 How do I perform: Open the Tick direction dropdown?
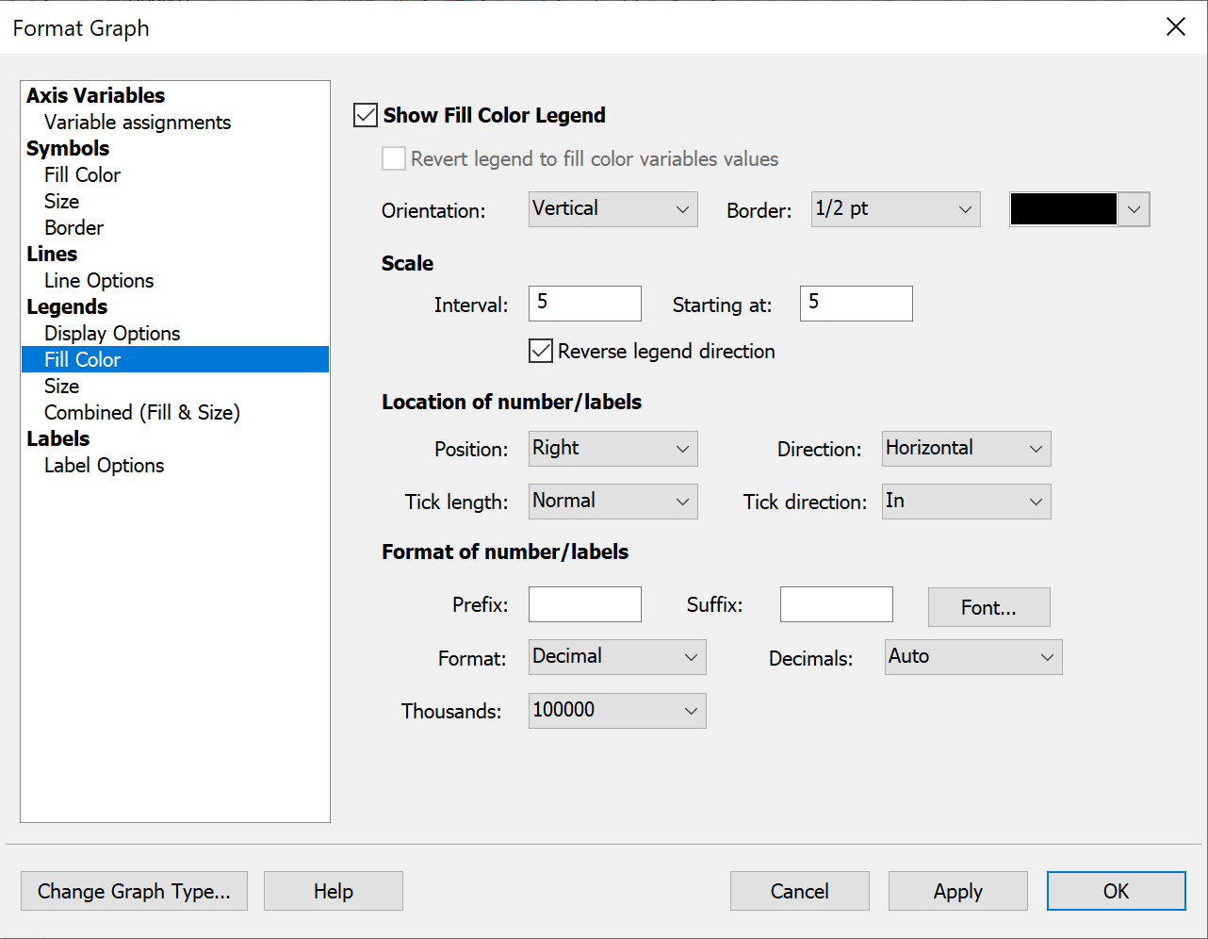(x=966, y=501)
